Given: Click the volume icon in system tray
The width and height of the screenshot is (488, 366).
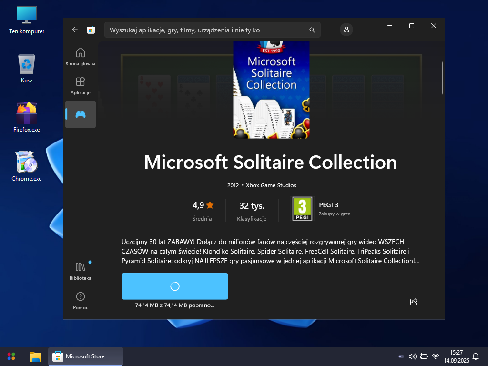Looking at the screenshot, I should coord(413,356).
